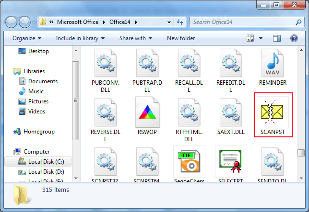The height and width of the screenshot is (212, 309).
Task: Select Computer in navigation pane
Action: [x=32, y=152]
